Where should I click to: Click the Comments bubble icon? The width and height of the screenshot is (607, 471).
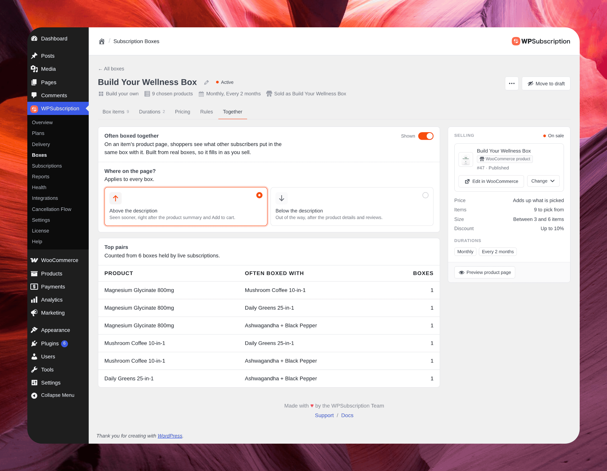[34, 95]
